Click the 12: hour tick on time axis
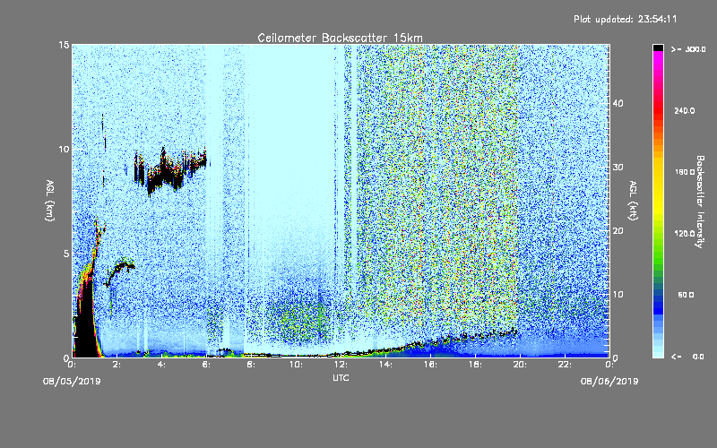 [341, 365]
